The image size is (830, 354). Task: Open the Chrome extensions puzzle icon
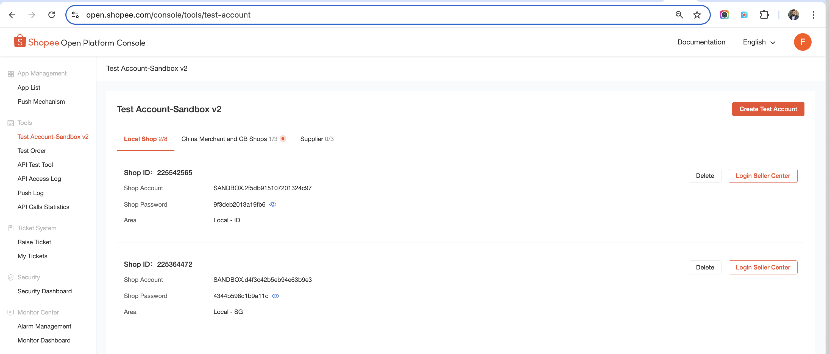(764, 15)
